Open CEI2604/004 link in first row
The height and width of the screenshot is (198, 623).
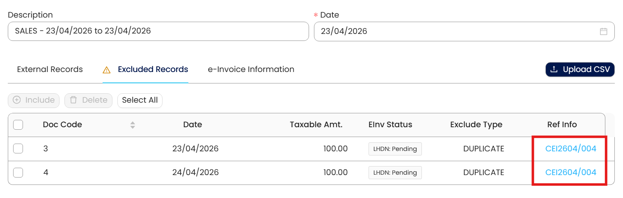(570, 149)
